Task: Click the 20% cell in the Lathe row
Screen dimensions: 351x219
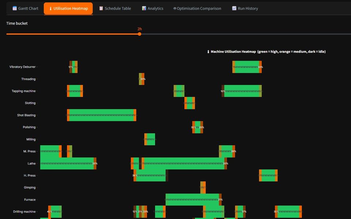Action: click(226, 164)
